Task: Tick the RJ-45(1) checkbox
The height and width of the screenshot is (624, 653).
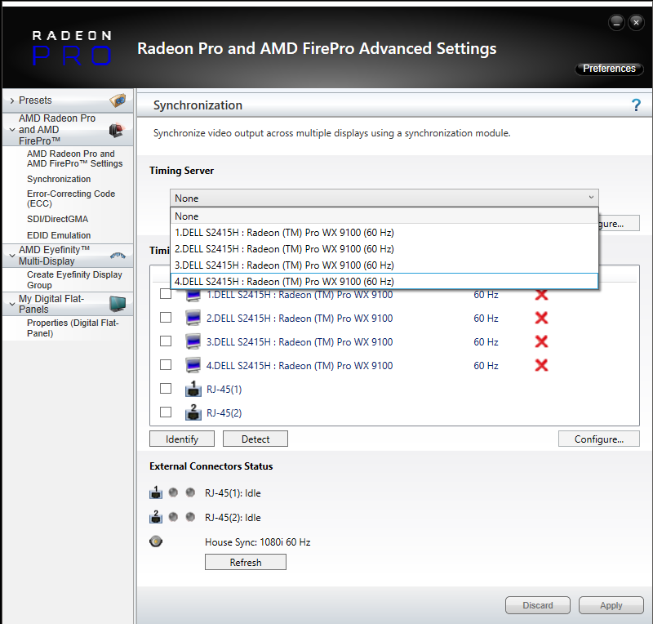Action: click(166, 389)
